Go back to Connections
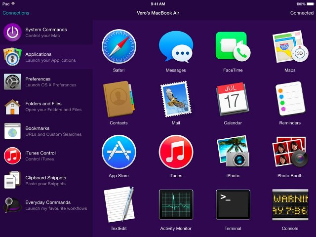 point(16,13)
